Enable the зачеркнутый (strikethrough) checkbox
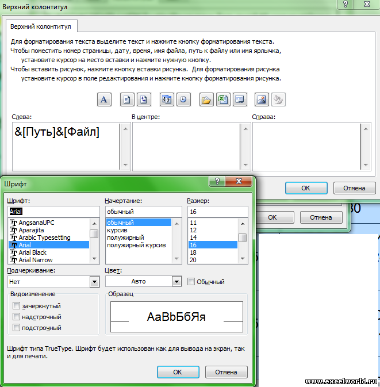380x387 pixels. tap(17, 306)
